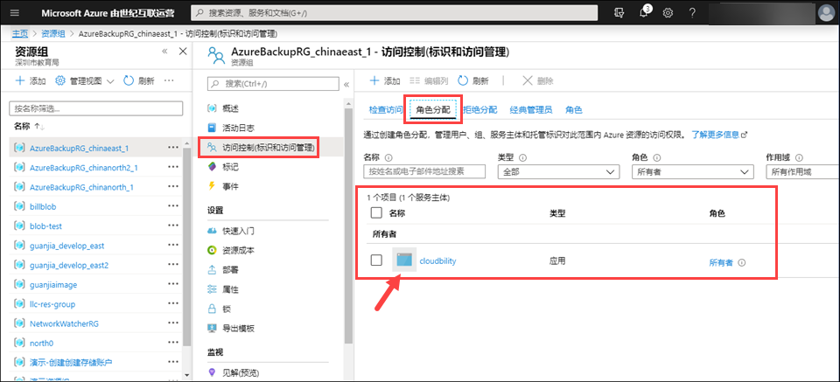This screenshot has height=382, width=840.
Task: Open the manage view dropdown
Action: pos(85,80)
